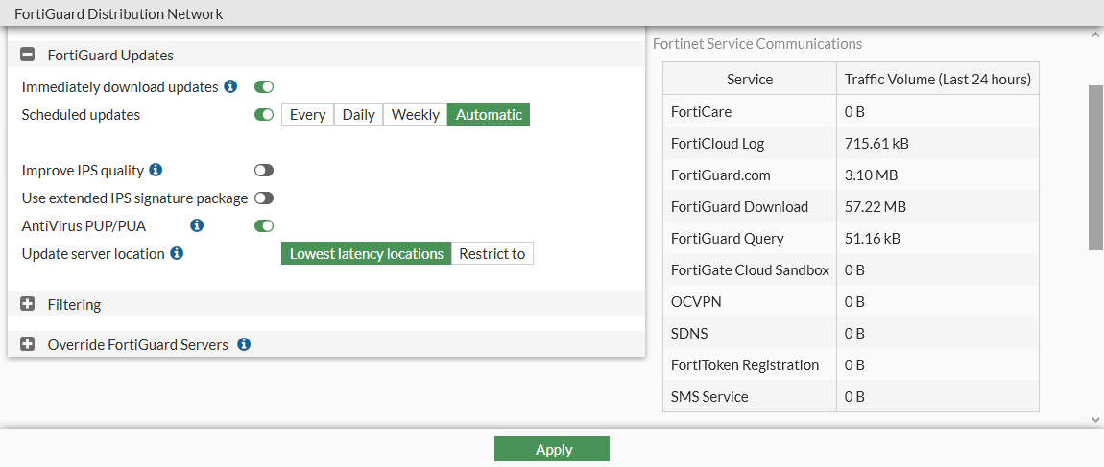Click info icon next to Update server location
The image size is (1104, 467).
coord(177,254)
